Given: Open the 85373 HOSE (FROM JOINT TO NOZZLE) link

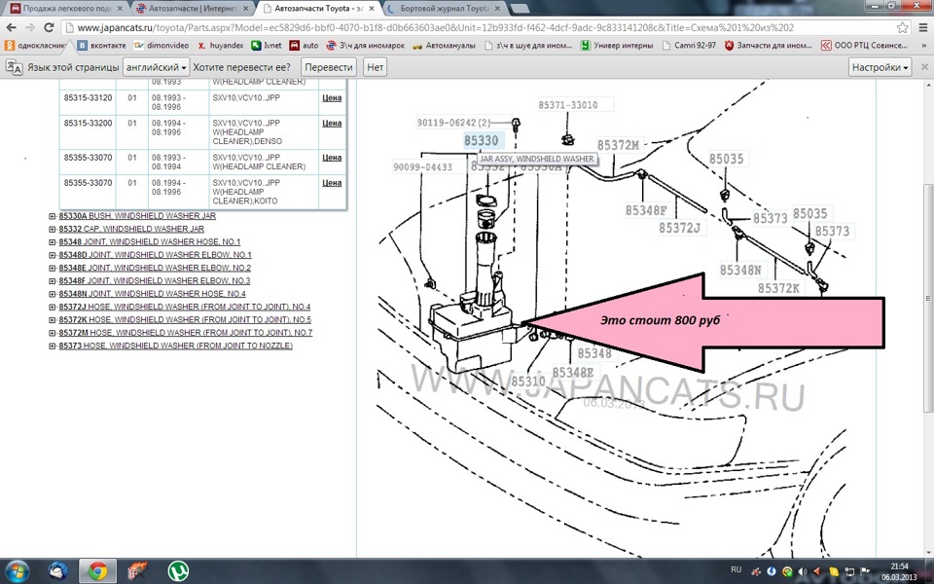Looking at the screenshot, I should tap(176, 347).
